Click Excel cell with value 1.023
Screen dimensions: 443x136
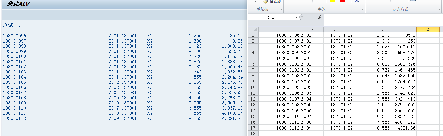click(x=381, y=47)
